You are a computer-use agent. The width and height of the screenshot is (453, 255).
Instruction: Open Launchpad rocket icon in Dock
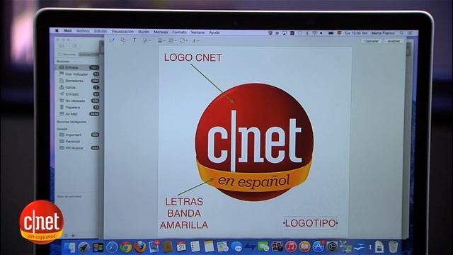tap(84, 247)
